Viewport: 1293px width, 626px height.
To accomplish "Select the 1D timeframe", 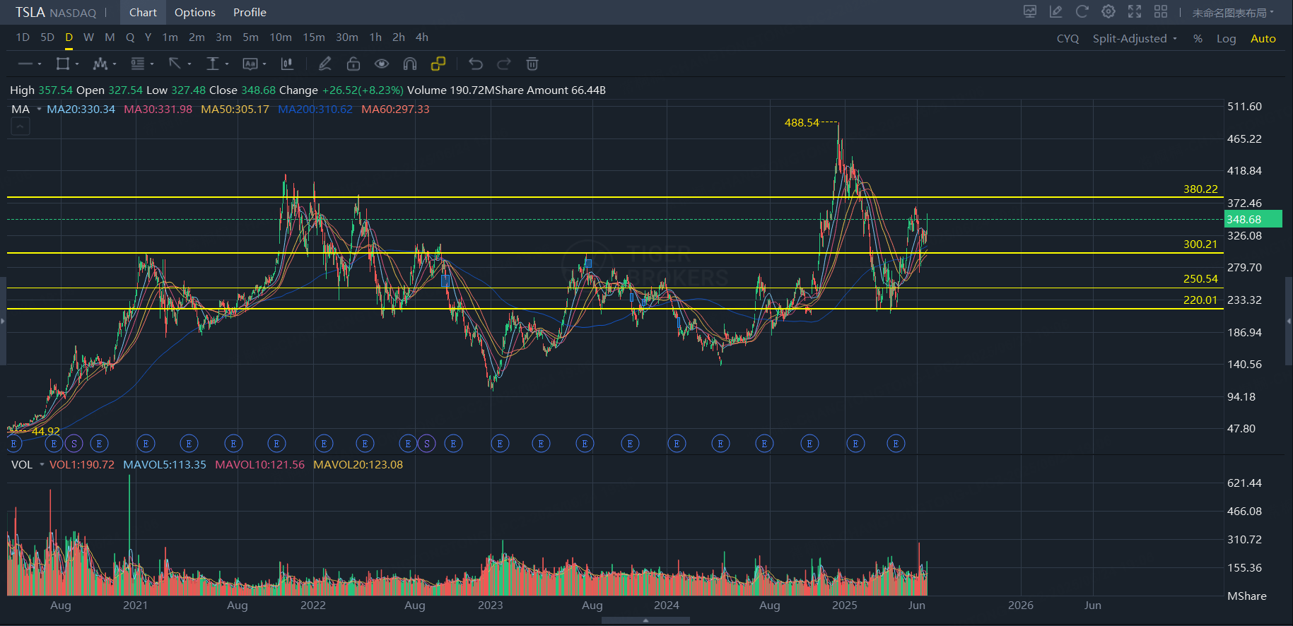I will point(23,37).
